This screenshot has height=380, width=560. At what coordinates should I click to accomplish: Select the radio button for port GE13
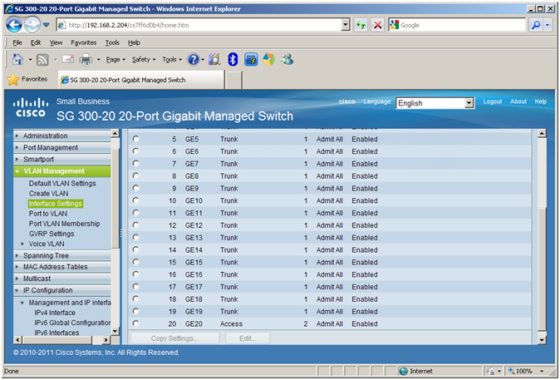tap(135, 237)
